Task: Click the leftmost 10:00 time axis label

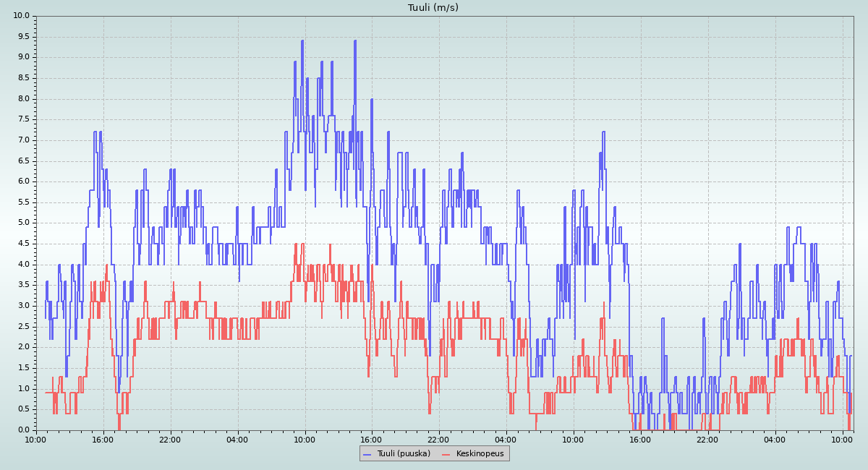Action: (x=36, y=439)
